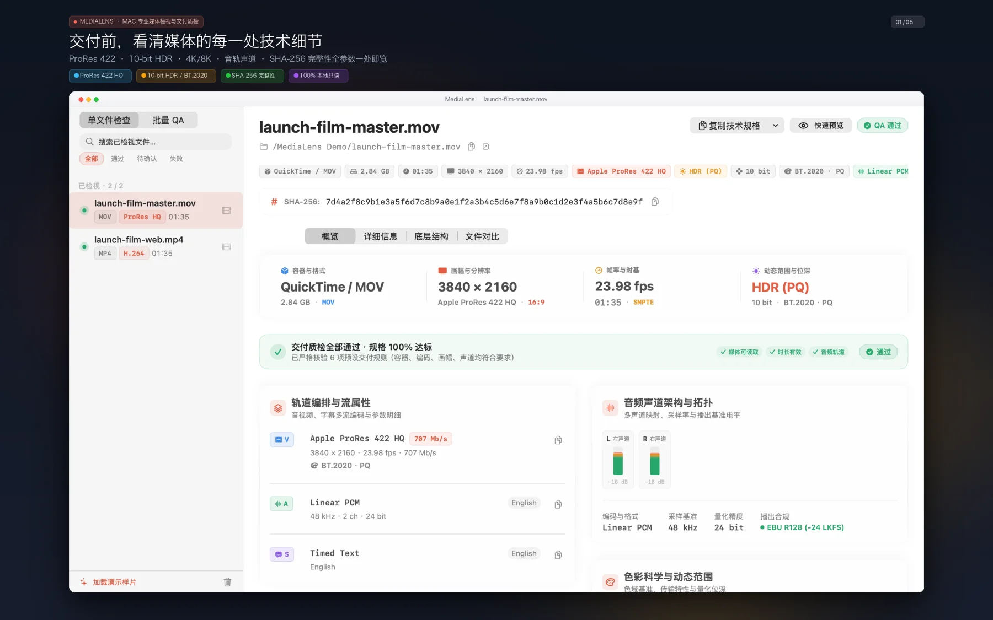993x620 pixels.
Task: Click the search magnifier icon in sidebar
Action: 89,142
